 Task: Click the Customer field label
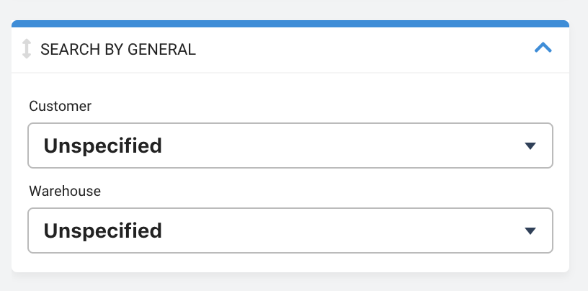[x=60, y=106]
